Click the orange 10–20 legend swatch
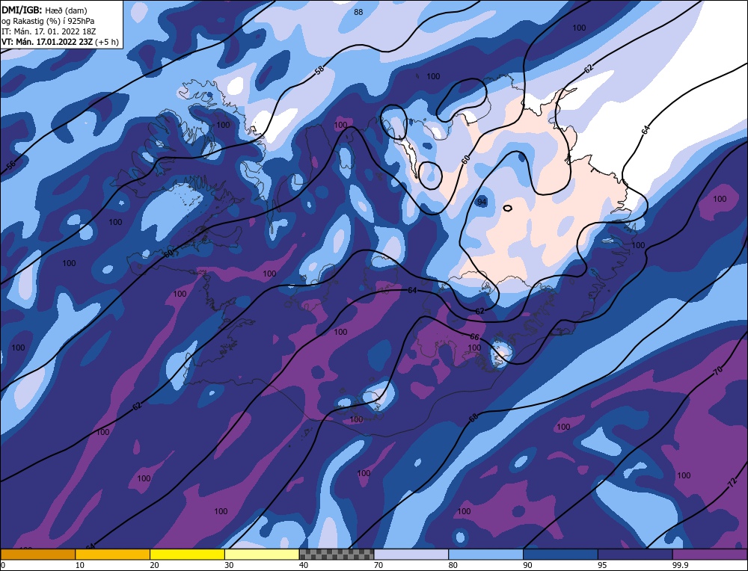This screenshot has height=571, width=748. coord(113,554)
